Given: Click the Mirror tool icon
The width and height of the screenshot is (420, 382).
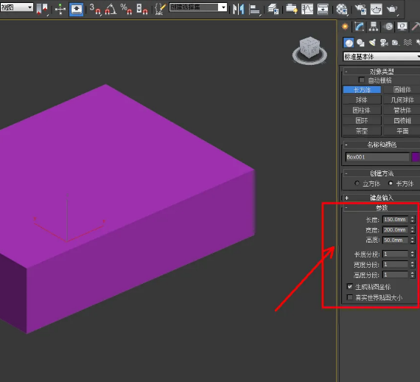Looking at the screenshot, I should (x=239, y=10).
